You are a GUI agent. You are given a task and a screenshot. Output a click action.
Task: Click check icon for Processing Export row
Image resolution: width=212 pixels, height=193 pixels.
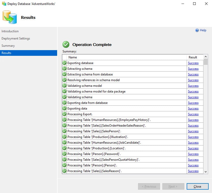coord(64,114)
